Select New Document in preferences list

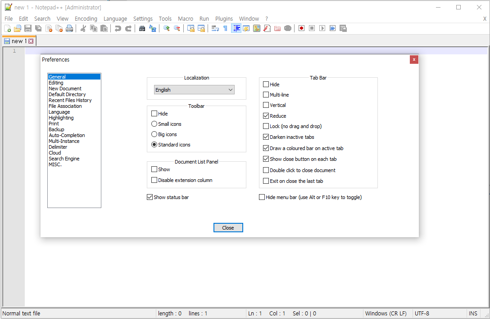point(65,89)
